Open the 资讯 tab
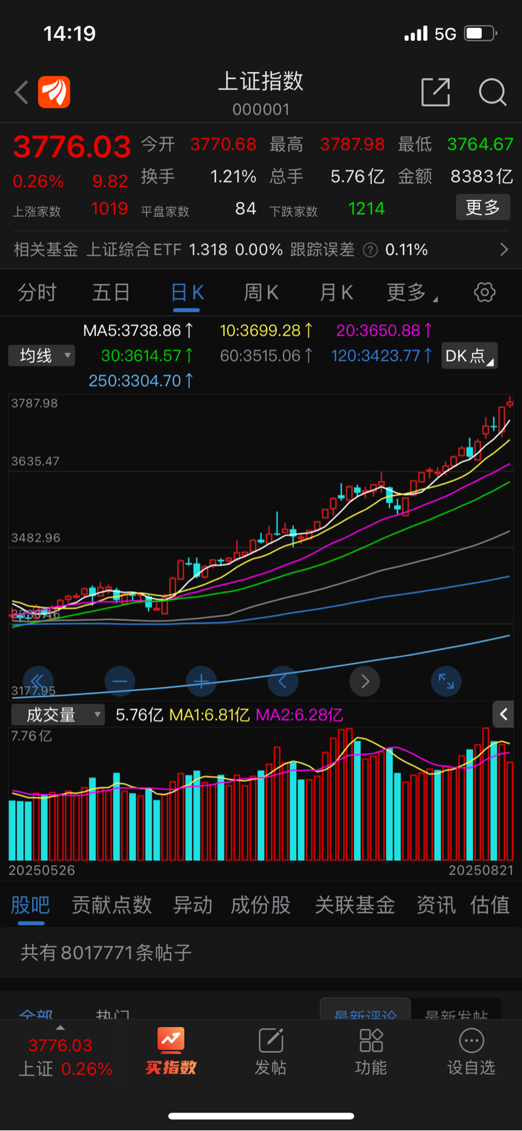 (436, 905)
